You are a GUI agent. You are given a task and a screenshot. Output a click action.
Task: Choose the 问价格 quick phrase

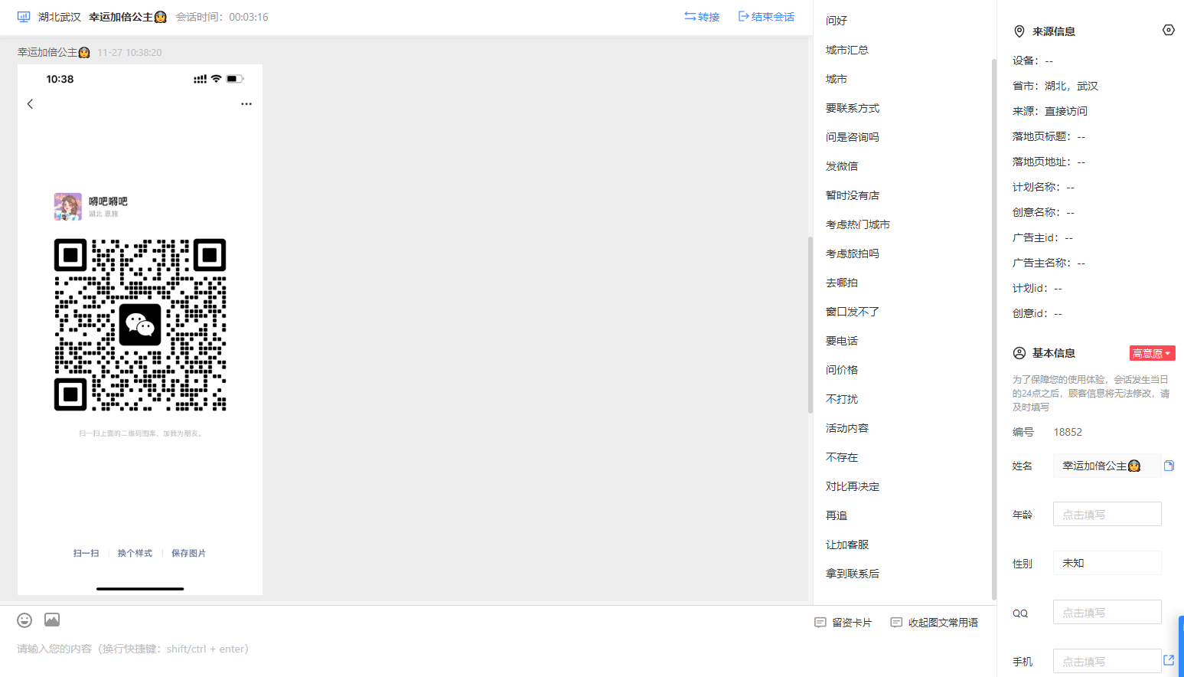842,370
